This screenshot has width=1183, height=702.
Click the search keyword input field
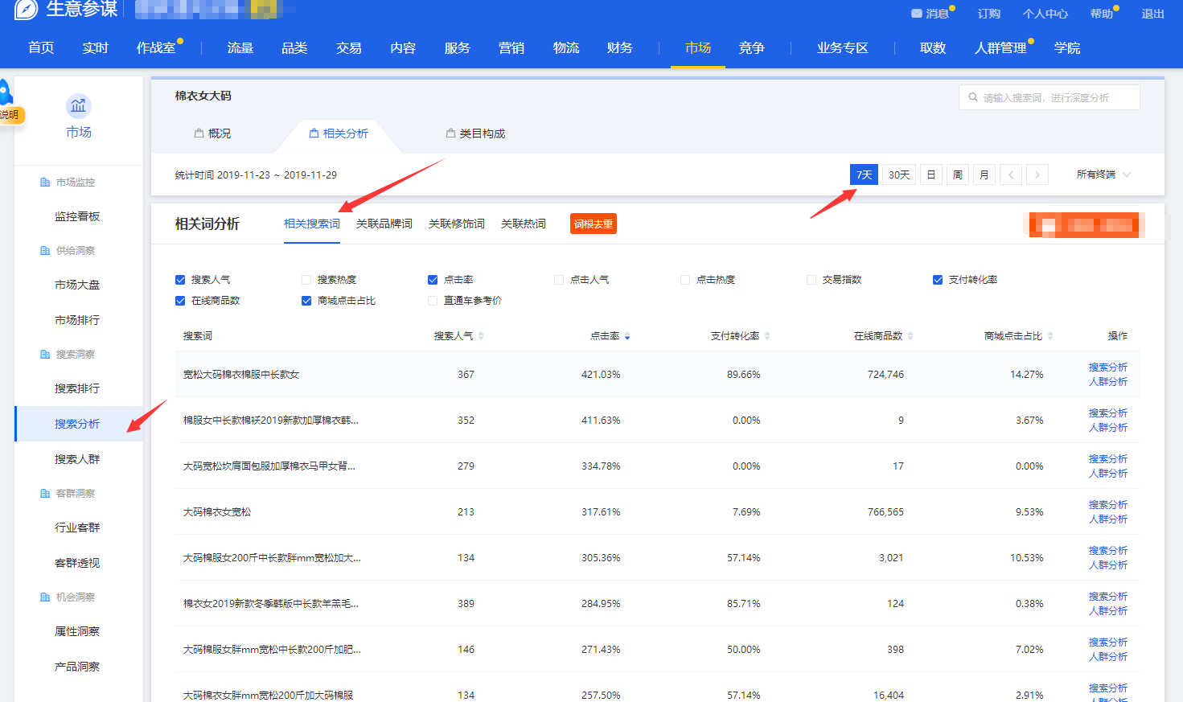click(x=1054, y=97)
